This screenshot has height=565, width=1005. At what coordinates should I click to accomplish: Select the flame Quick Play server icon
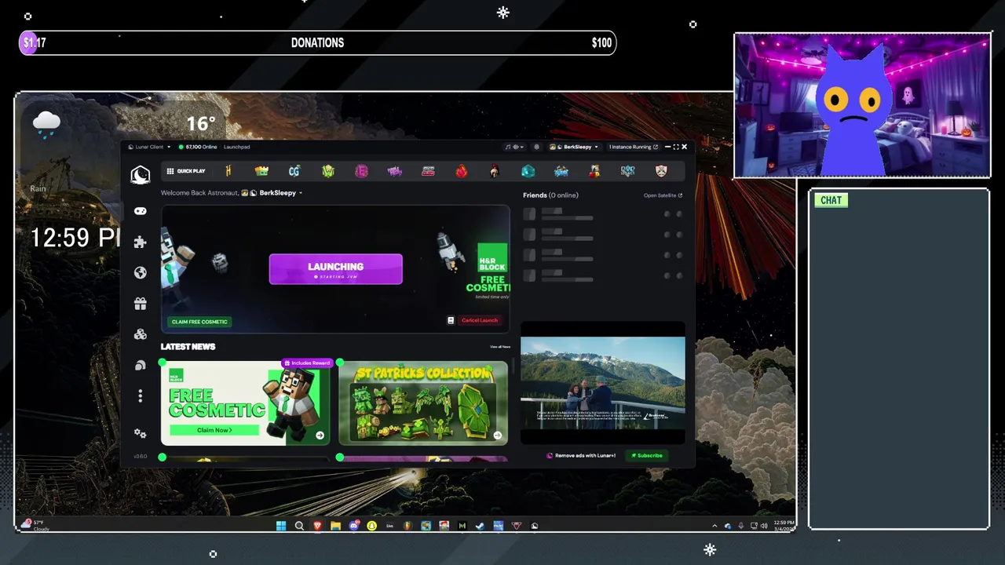coord(461,171)
